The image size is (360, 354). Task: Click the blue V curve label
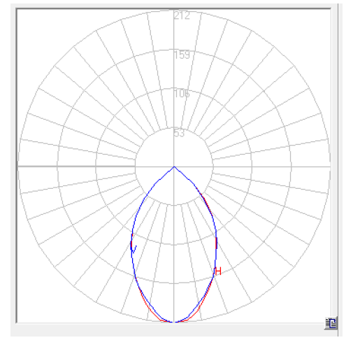pyautogui.click(x=134, y=249)
